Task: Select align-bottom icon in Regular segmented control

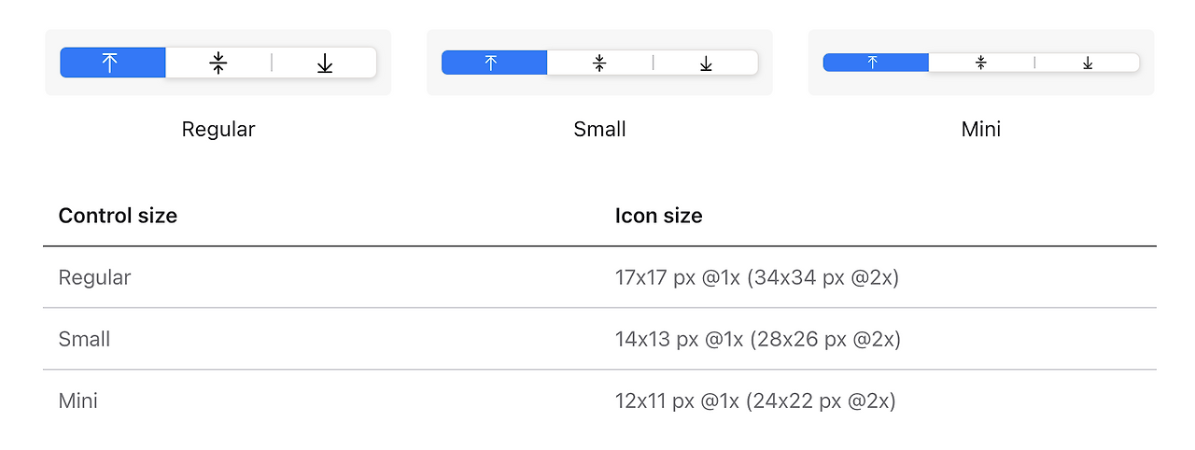Action: coord(325,63)
